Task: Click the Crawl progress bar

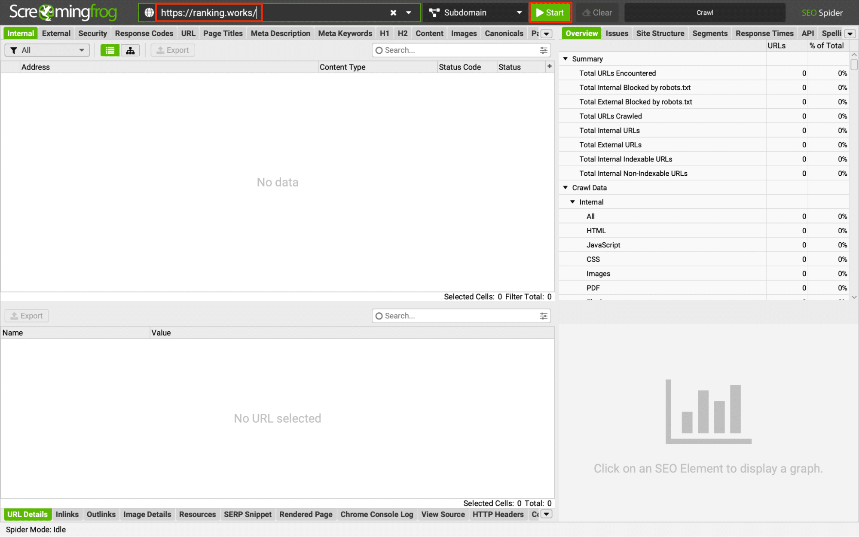Action: pyautogui.click(x=704, y=12)
